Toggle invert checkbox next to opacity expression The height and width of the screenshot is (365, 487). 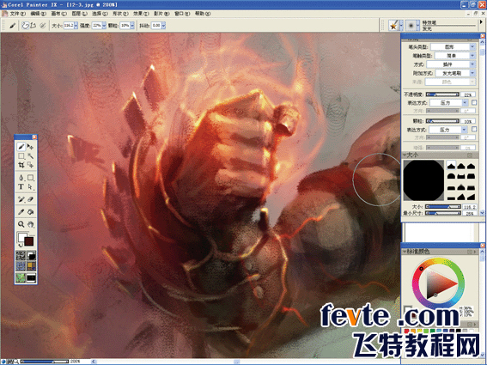pyautogui.click(x=474, y=102)
